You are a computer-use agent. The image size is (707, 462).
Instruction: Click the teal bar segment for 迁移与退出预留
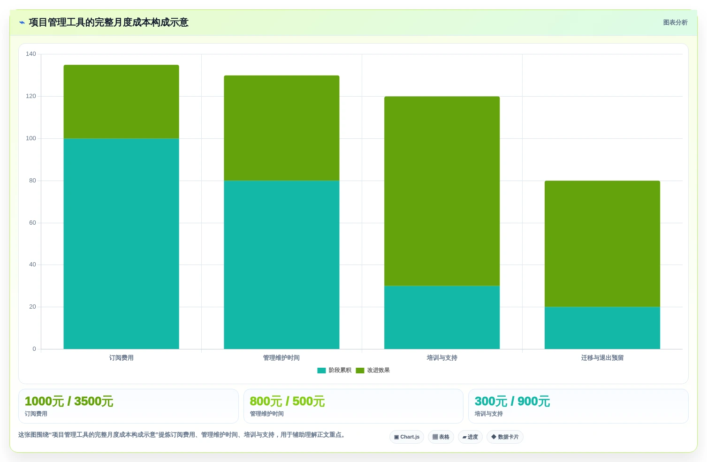tap(602, 328)
